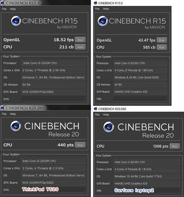
Task: Select 'NVS 4200M/PCIe/SSE2' in R15 window
Action: (x=38, y=92)
